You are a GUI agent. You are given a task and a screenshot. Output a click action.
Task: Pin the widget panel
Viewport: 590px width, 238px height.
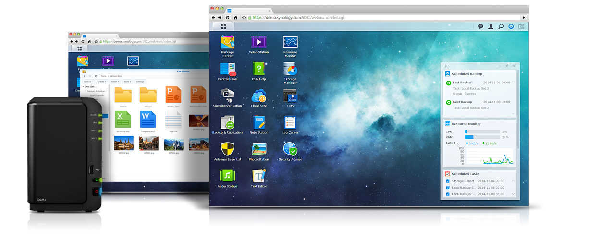click(x=506, y=66)
